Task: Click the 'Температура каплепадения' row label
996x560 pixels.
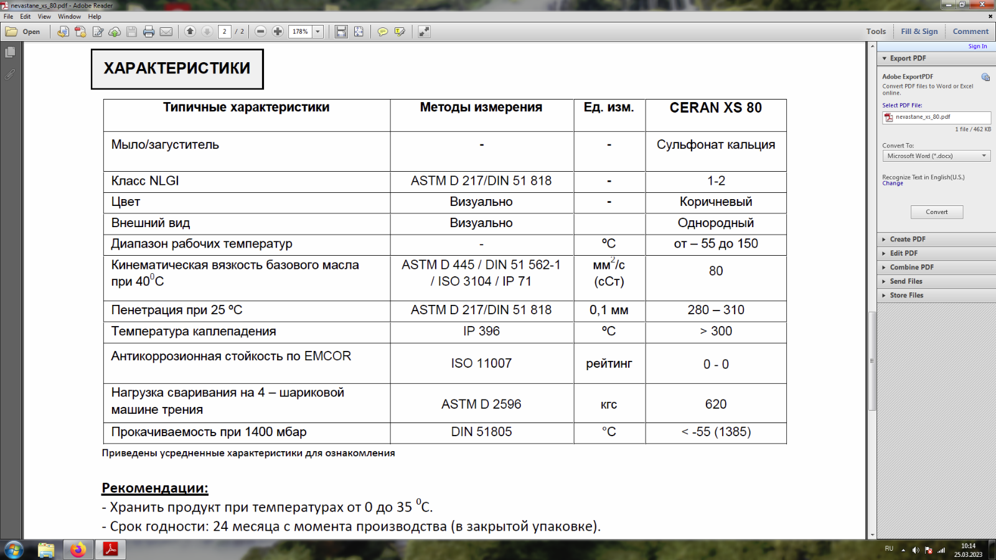Action: [x=194, y=332]
